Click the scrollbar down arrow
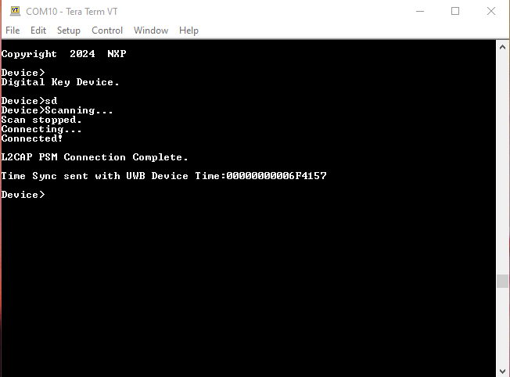The height and width of the screenshot is (377, 510). [x=503, y=370]
